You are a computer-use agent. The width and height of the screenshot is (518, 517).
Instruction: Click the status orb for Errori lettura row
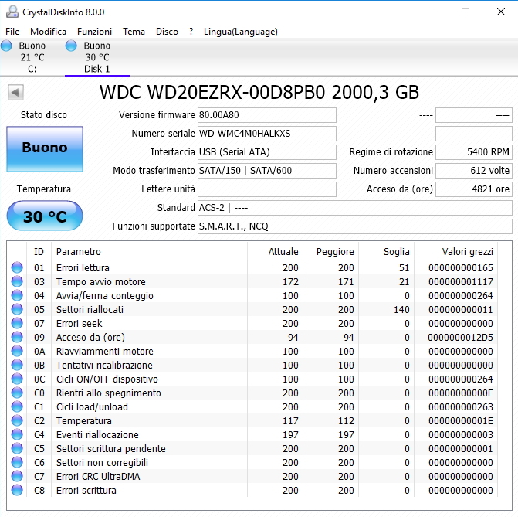(x=17, y=267)
